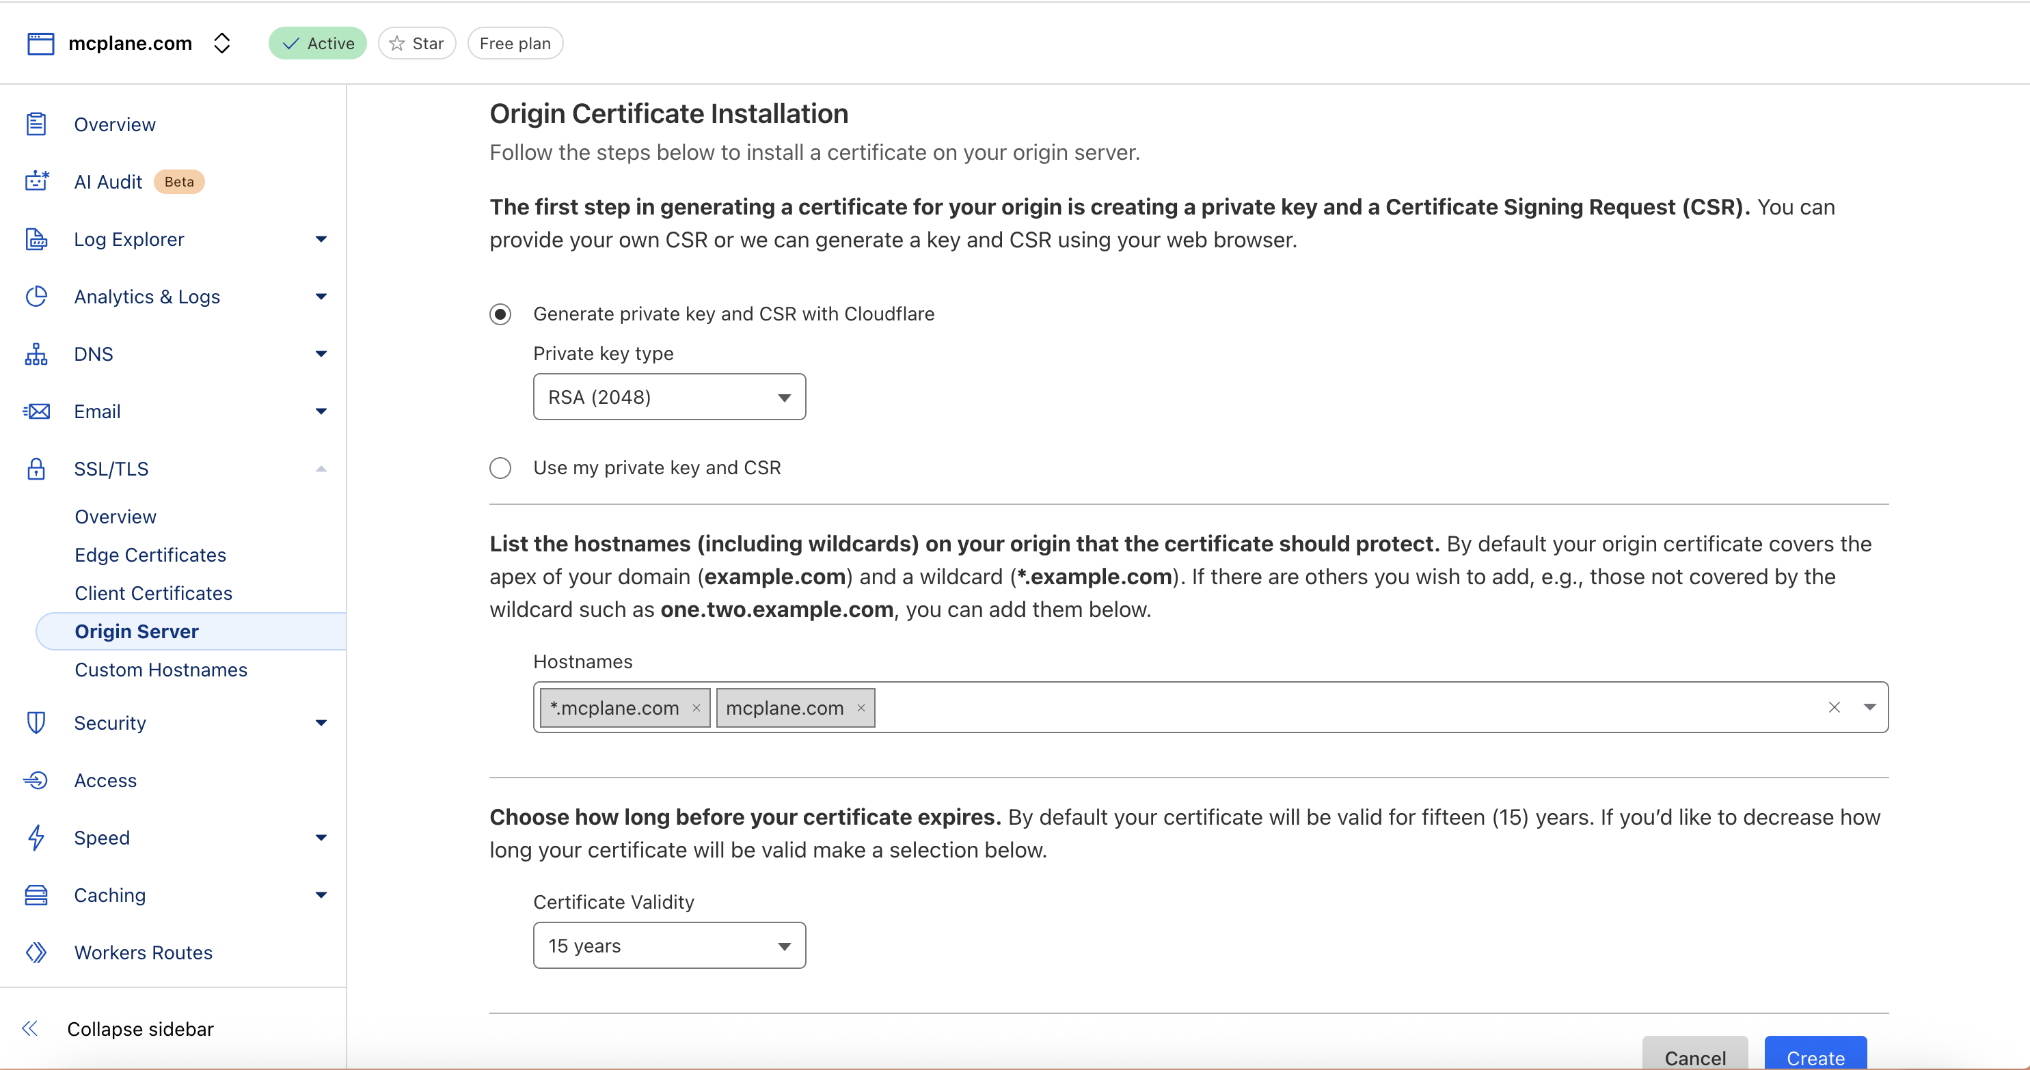Open the Private key type RSA (2048) dropdown
2030x1070 pixels.
click(x=670, y=397)
